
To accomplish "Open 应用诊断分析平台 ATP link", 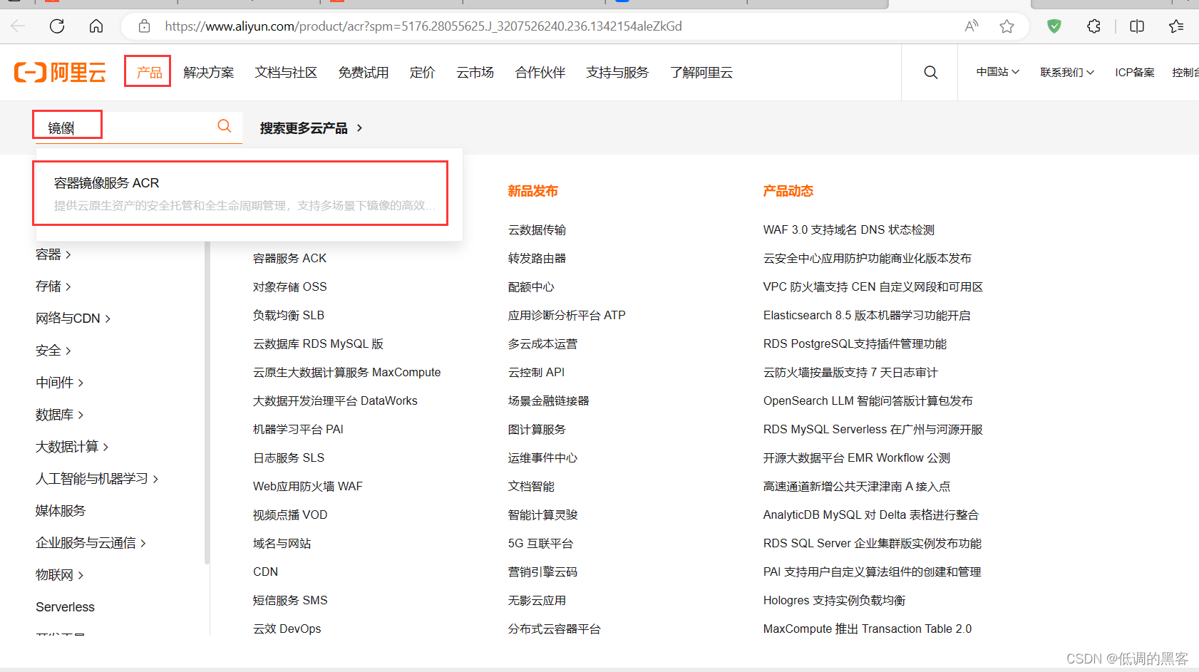I will 567,315.
